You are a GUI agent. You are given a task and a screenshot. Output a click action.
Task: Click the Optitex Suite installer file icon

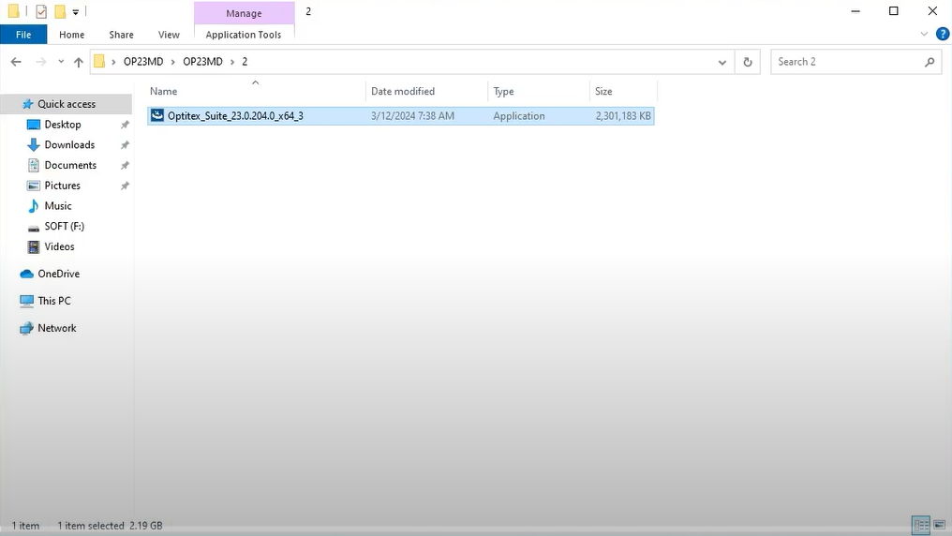coord(157,116)
